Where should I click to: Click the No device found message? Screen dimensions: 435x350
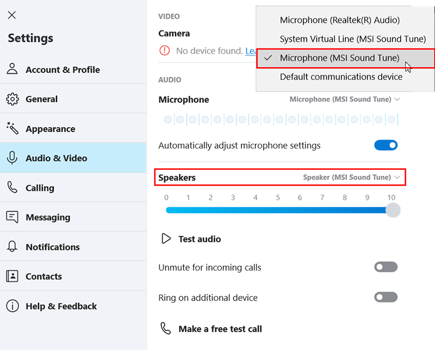pos(209,51)
